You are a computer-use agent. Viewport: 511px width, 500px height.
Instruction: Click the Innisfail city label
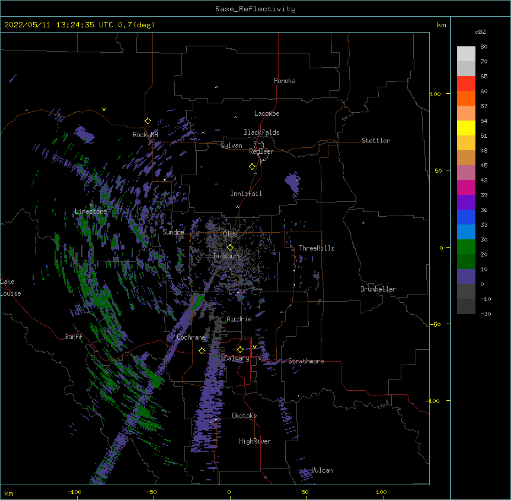click(246, 194)
